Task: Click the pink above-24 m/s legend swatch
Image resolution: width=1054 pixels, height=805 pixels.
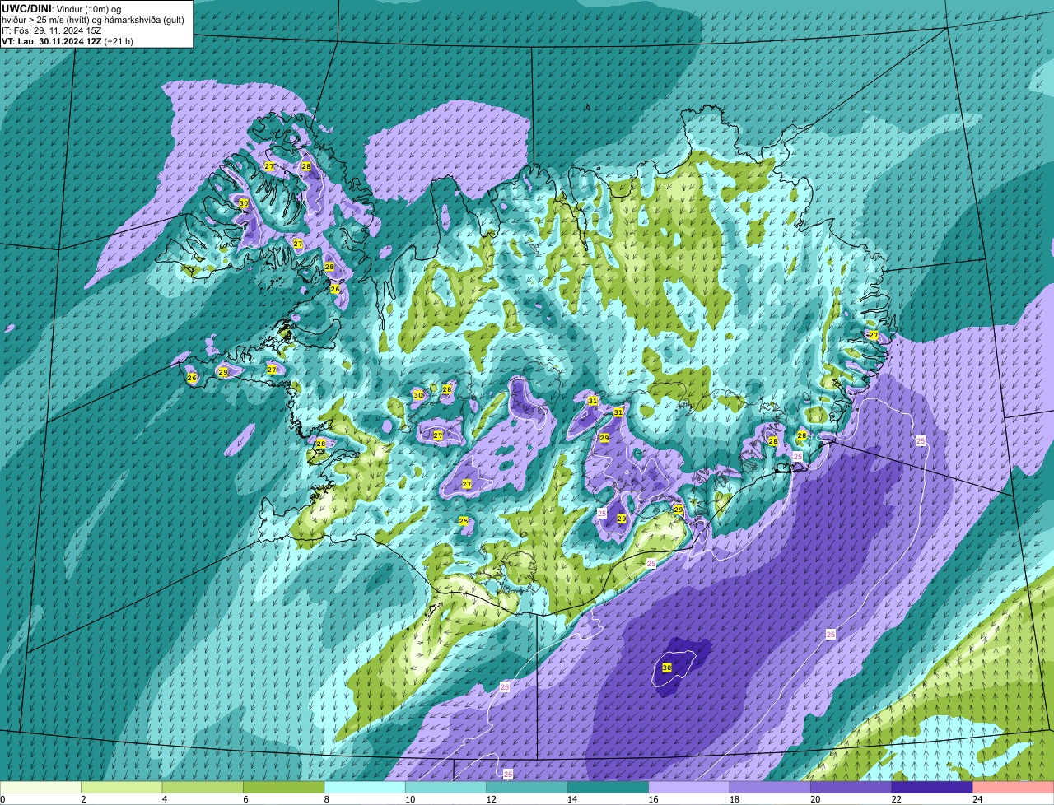Action: coord(1014,787)
